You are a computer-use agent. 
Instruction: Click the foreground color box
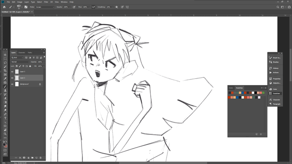tap(4, 145)
